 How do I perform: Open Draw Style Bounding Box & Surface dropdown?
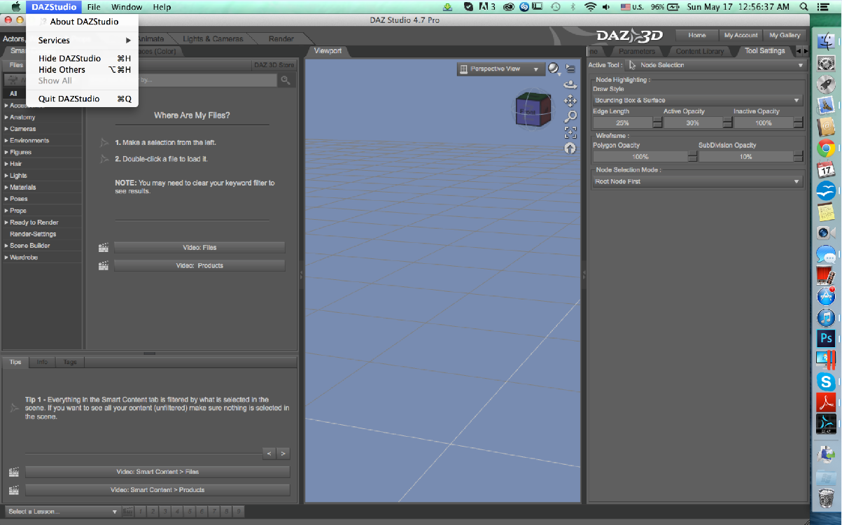click(x=696, y=100)
